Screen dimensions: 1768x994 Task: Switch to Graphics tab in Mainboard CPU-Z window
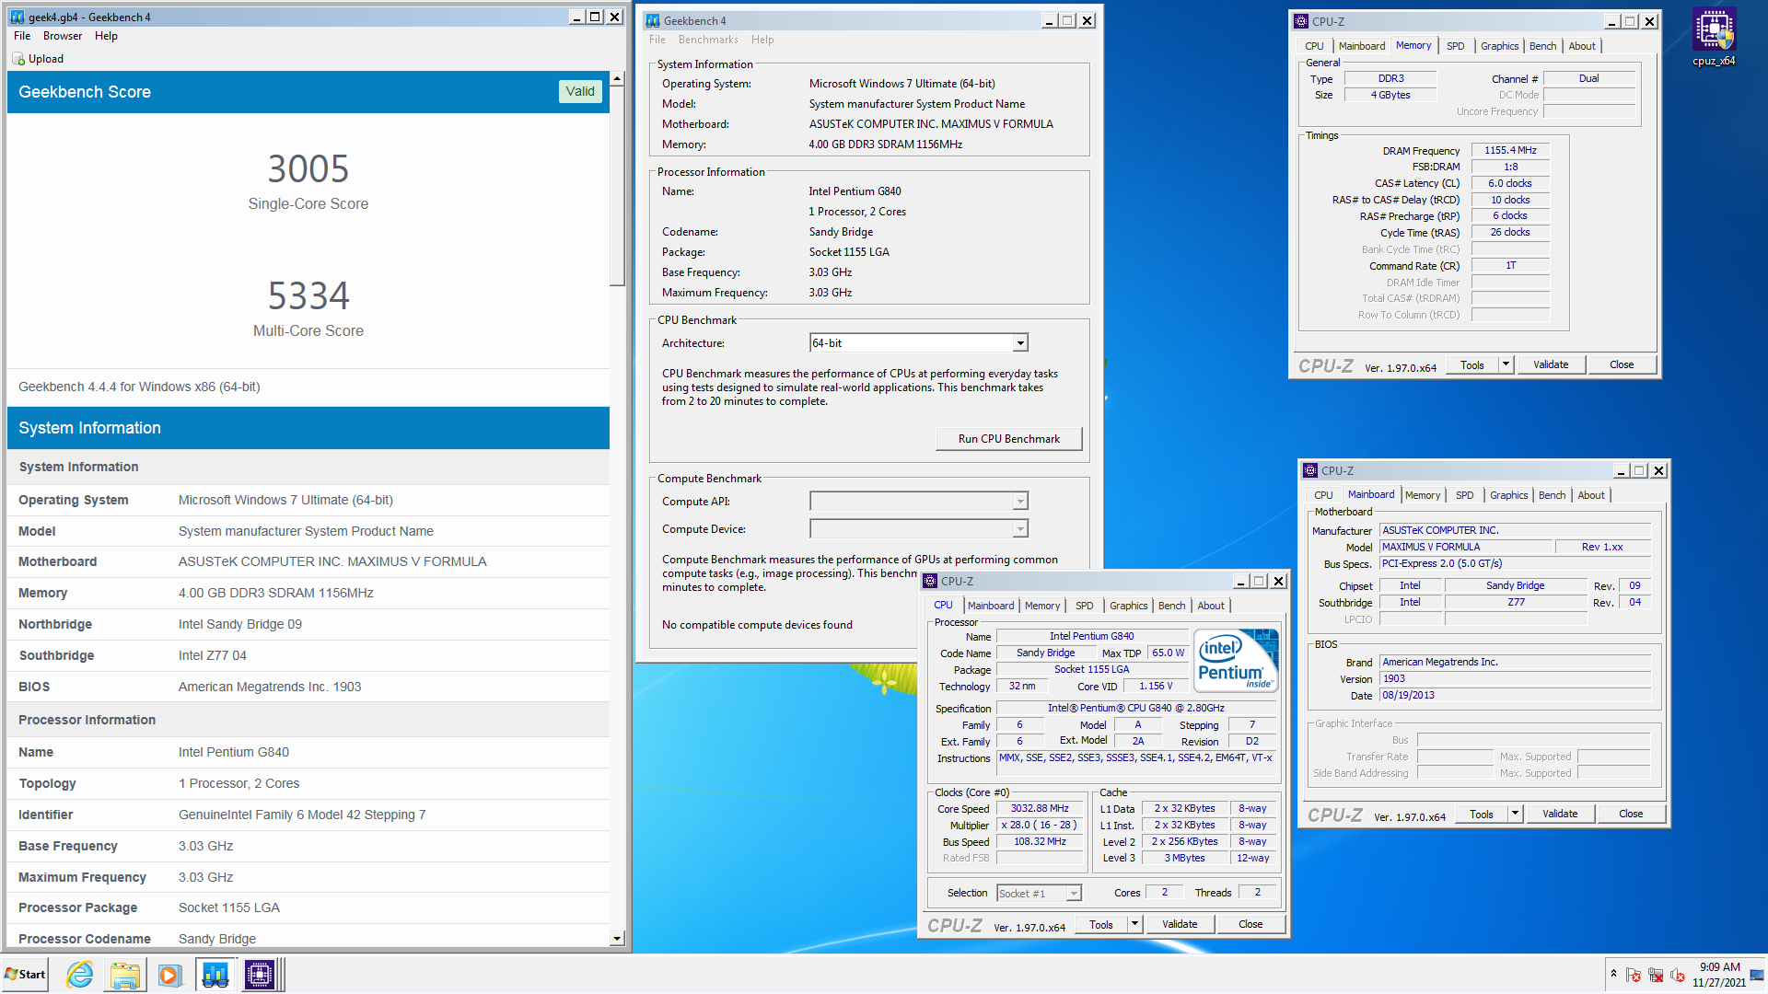(1508, 495)
